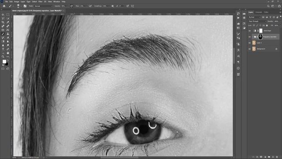The width and height of the screenshot is (282, 159).
Task: Hide the top adjustment layer with eye icon
Action: (x=250, y=31)
